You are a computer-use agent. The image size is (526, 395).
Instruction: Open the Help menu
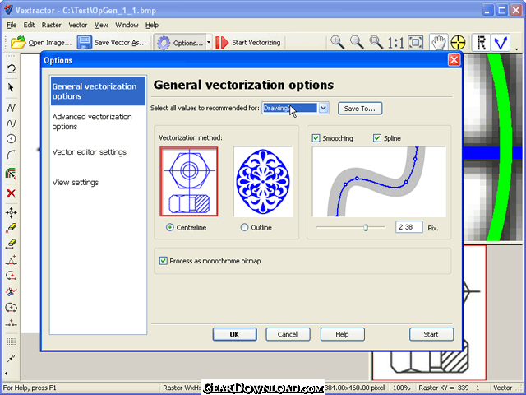coord(151,25)
